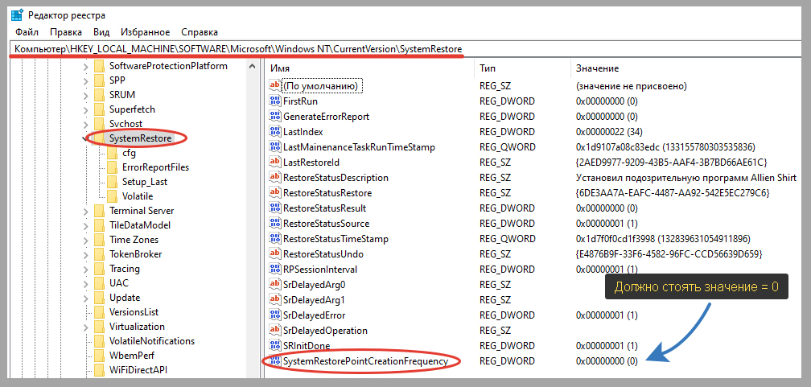
Task: Click the RestoreStatusDescription string icon
Action: (275, 178)
